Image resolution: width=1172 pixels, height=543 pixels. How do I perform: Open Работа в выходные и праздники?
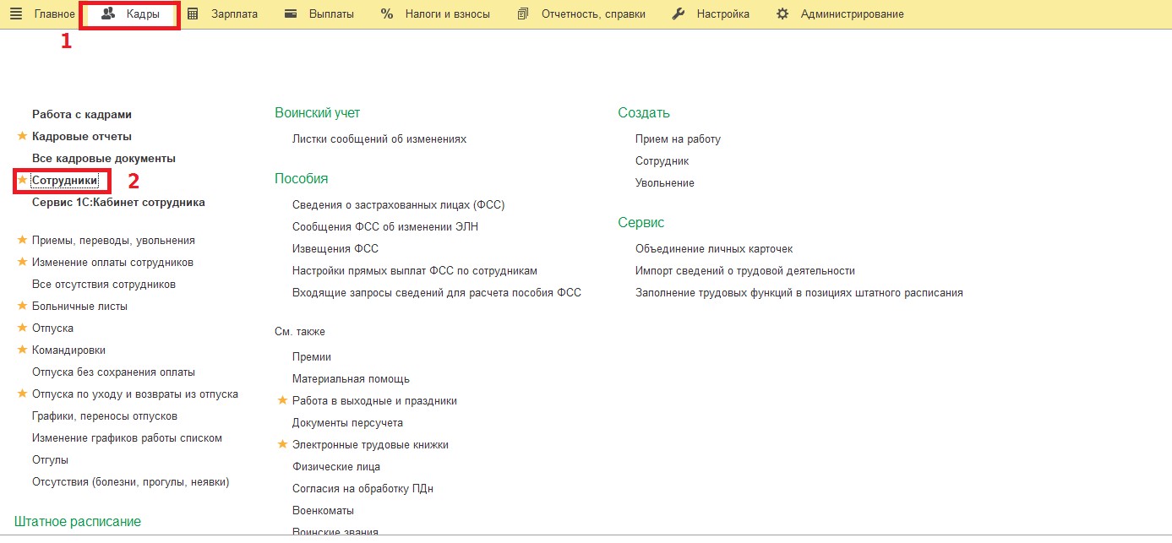tap(374, 400)
